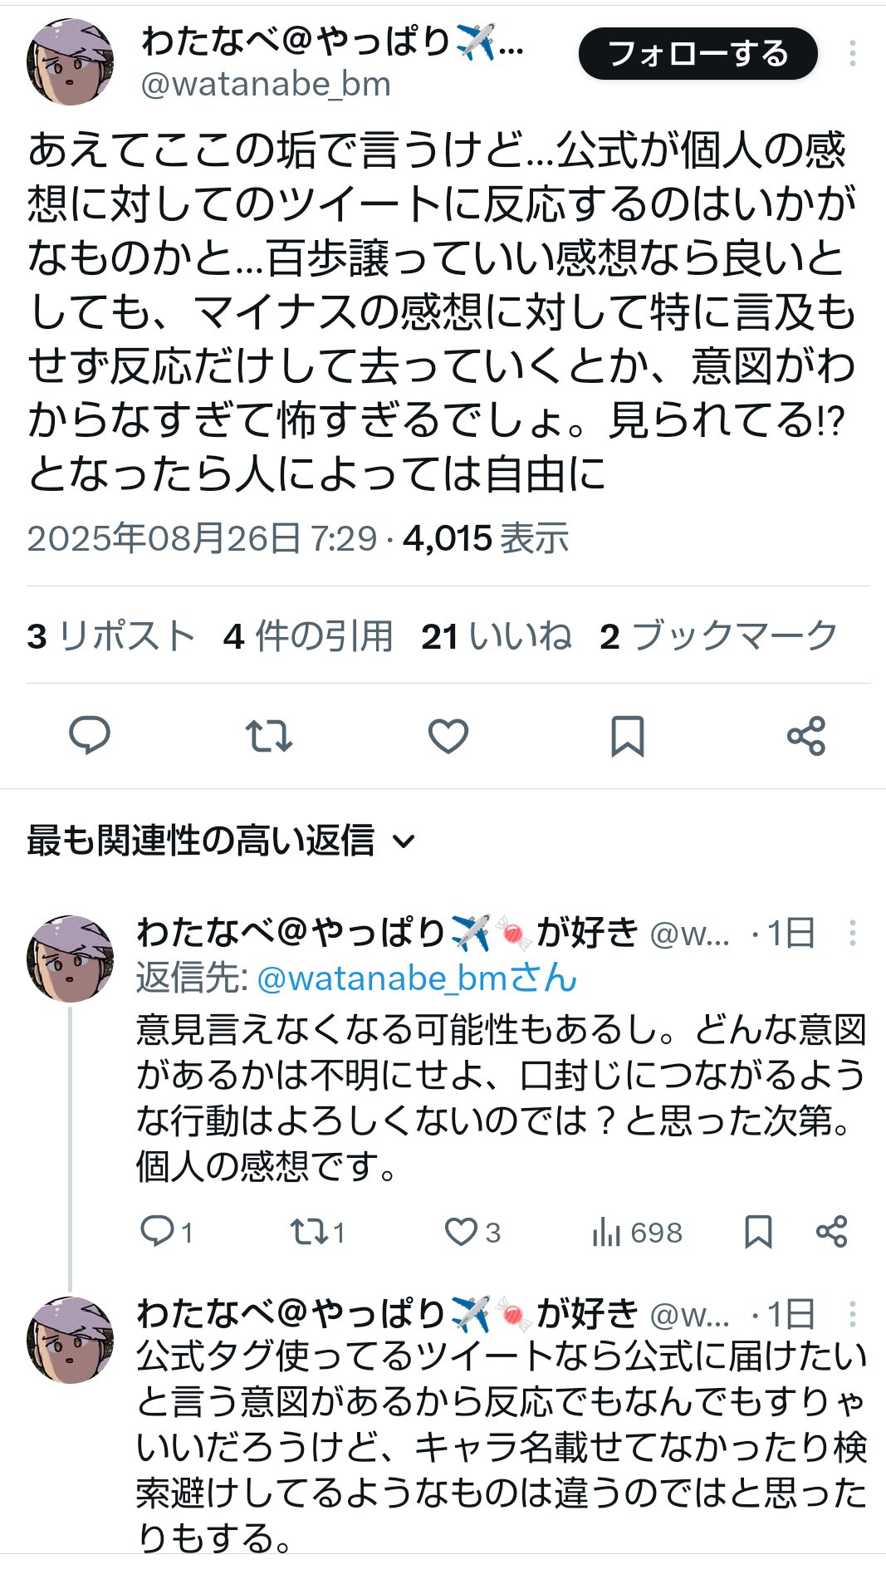Like the main tweet with the heart icon
Image resolution: width=886 pixels, height=1584 pixels.
pos(448,735)
